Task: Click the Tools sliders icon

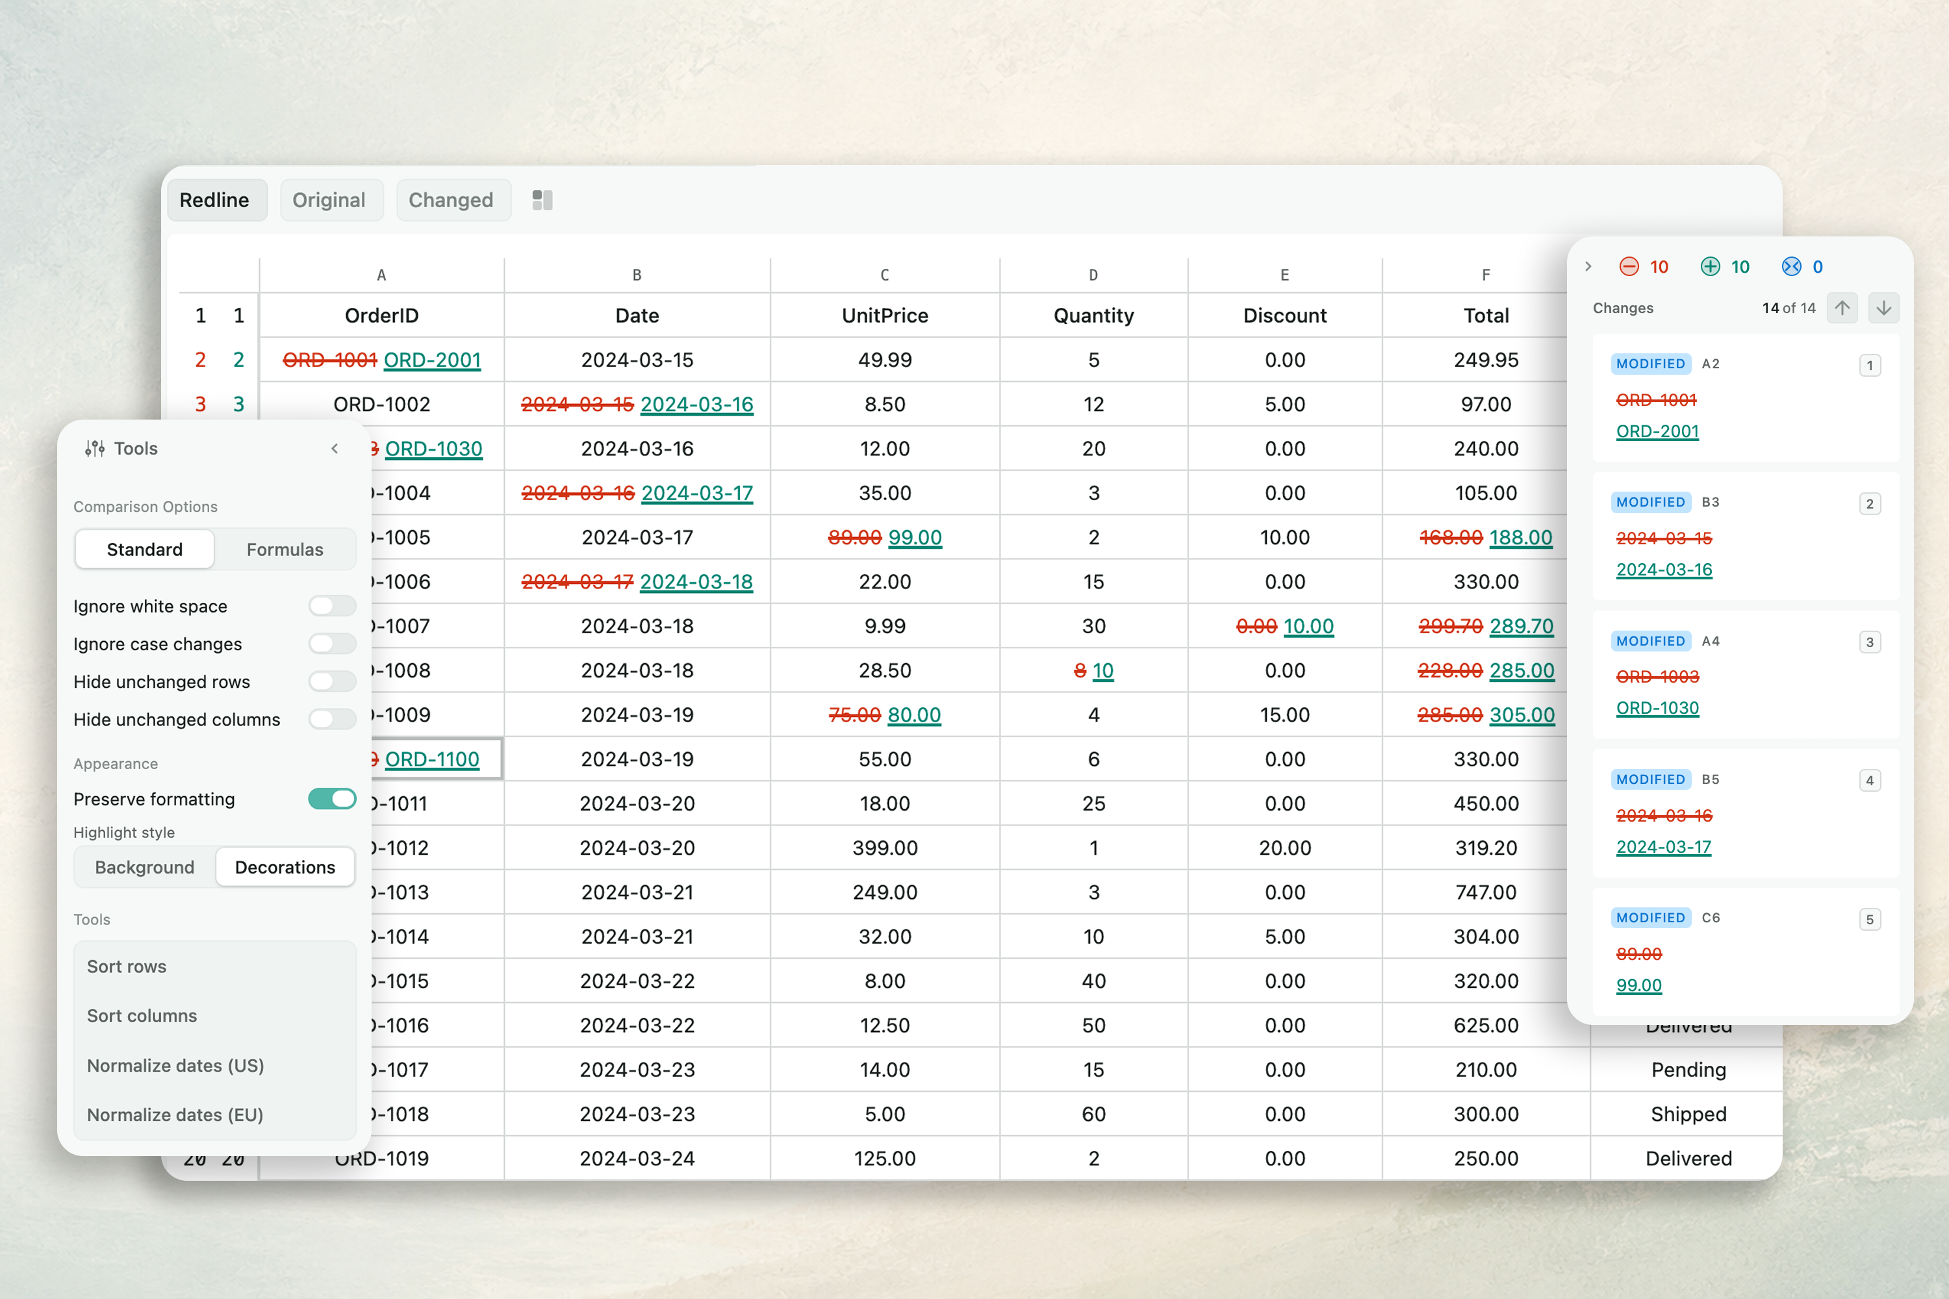Action: 94,448
